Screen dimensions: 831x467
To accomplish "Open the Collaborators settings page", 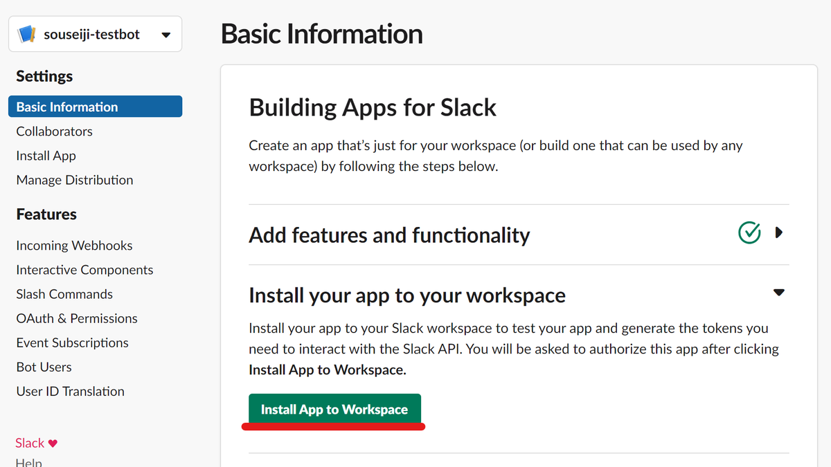I will [x=54, y=131].
